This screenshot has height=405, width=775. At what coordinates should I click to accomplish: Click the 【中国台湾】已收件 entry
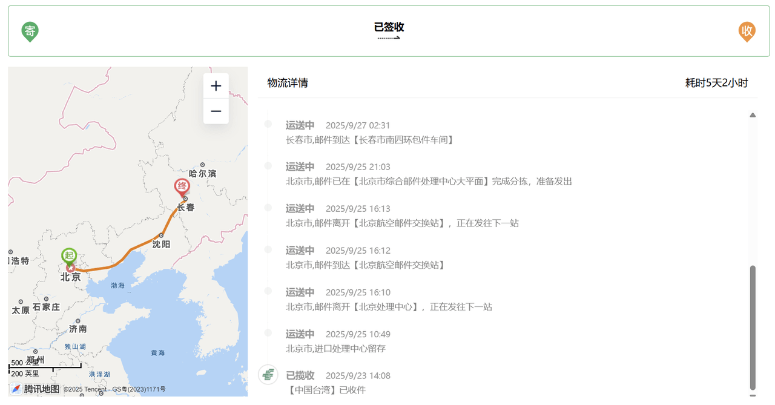326,390
